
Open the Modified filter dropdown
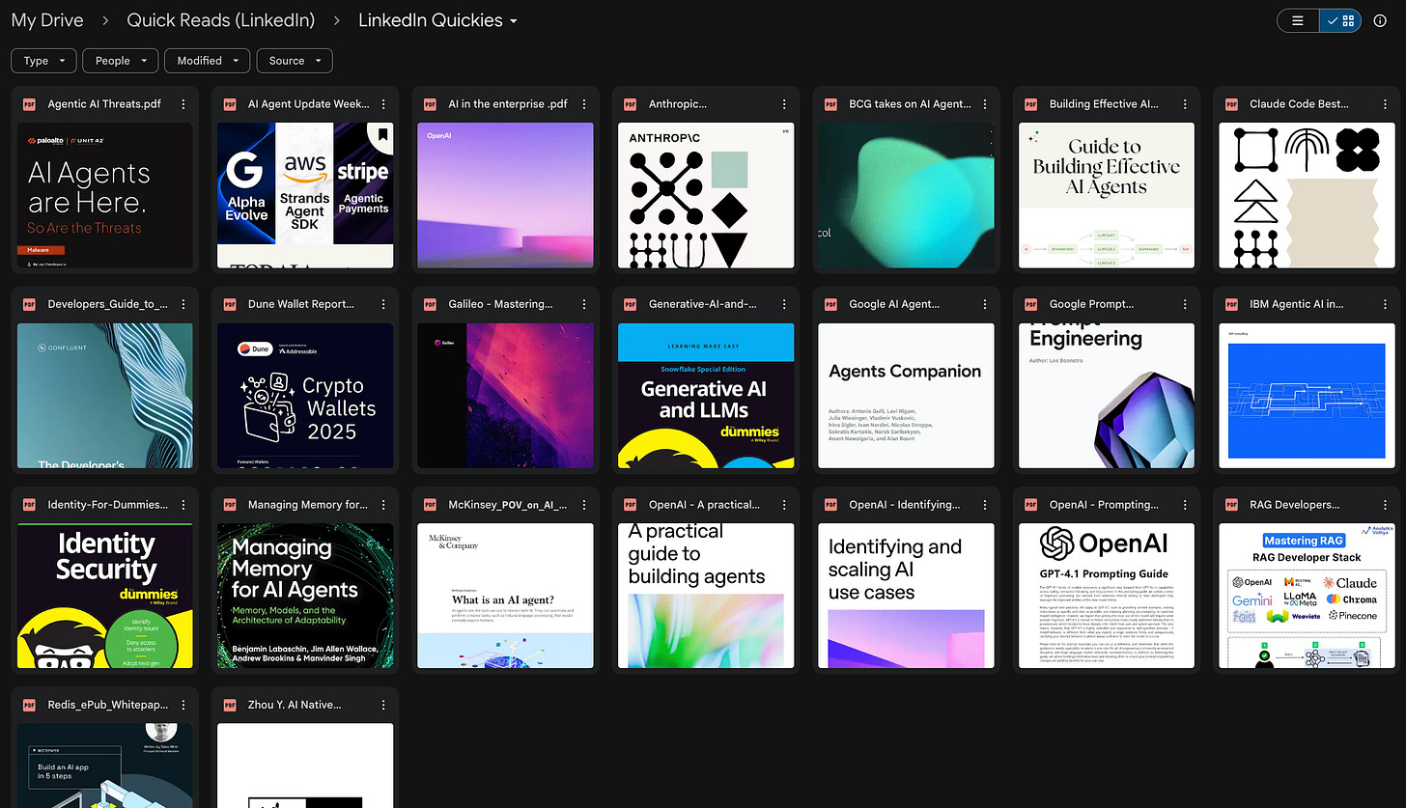pos(208,61)
